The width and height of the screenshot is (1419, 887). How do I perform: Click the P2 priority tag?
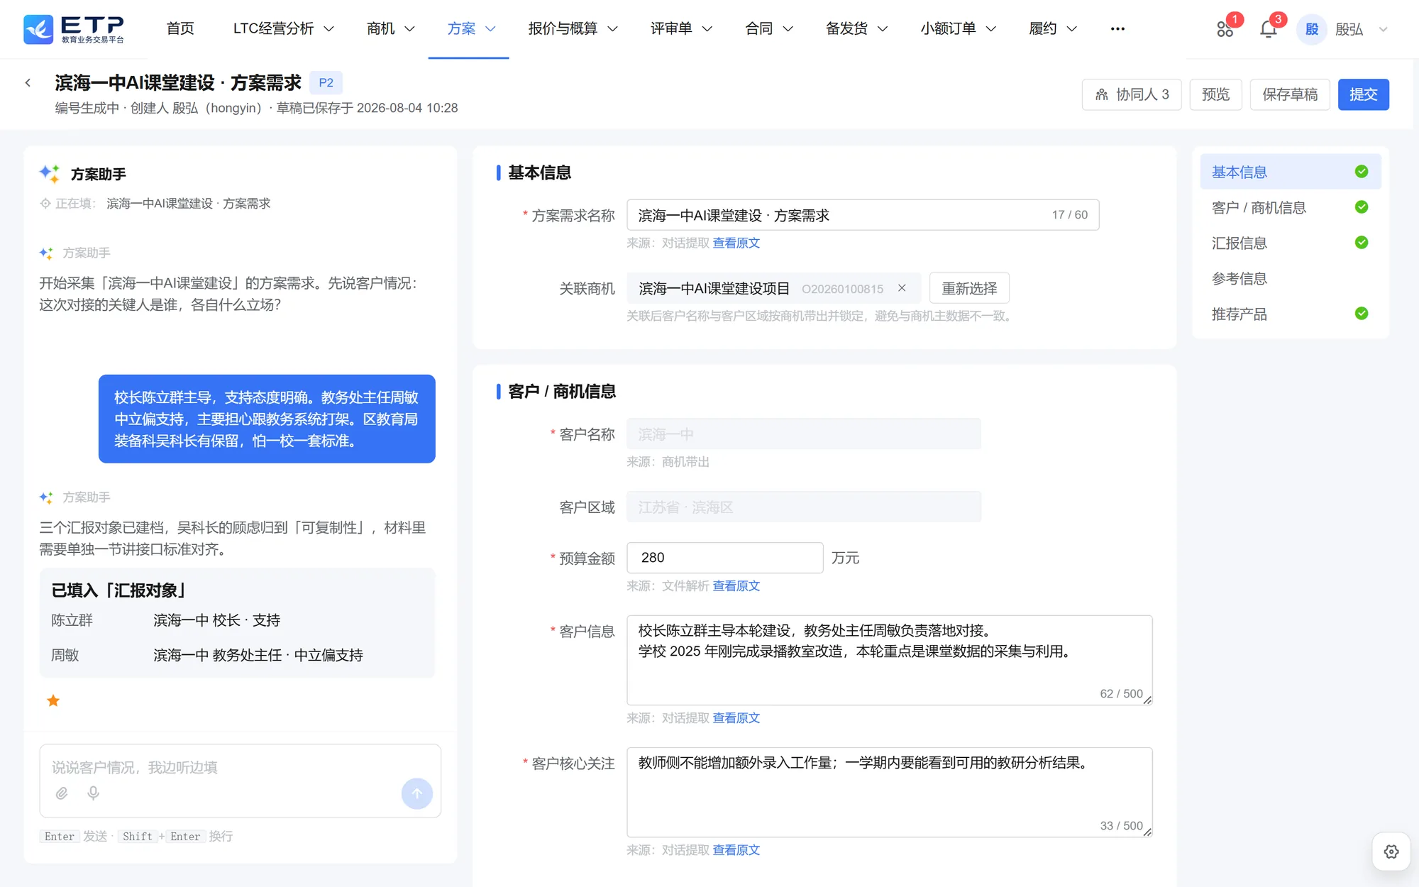click(x=326, y=83)
